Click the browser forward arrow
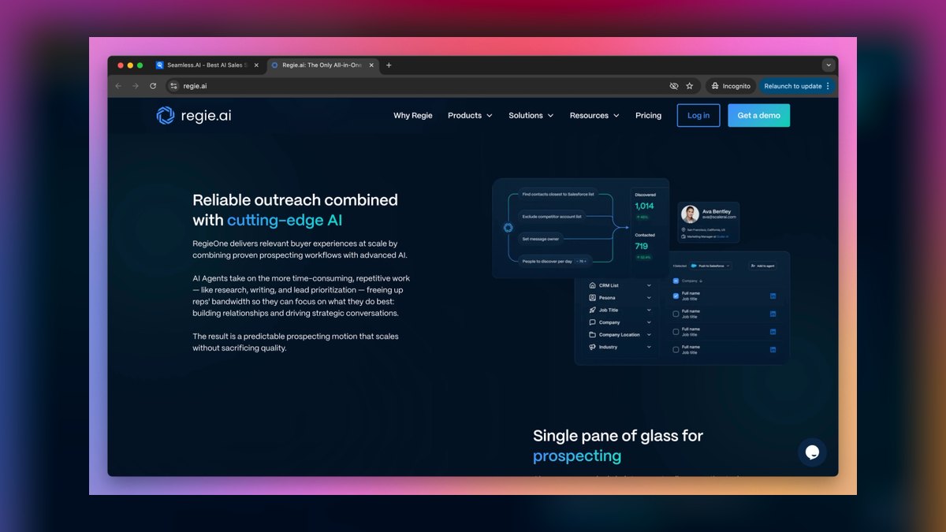946x532 pixels. click(x=136, y=86)
